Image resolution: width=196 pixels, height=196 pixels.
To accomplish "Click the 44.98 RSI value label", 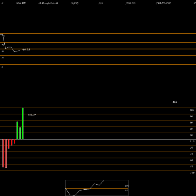I will point(26,50).
